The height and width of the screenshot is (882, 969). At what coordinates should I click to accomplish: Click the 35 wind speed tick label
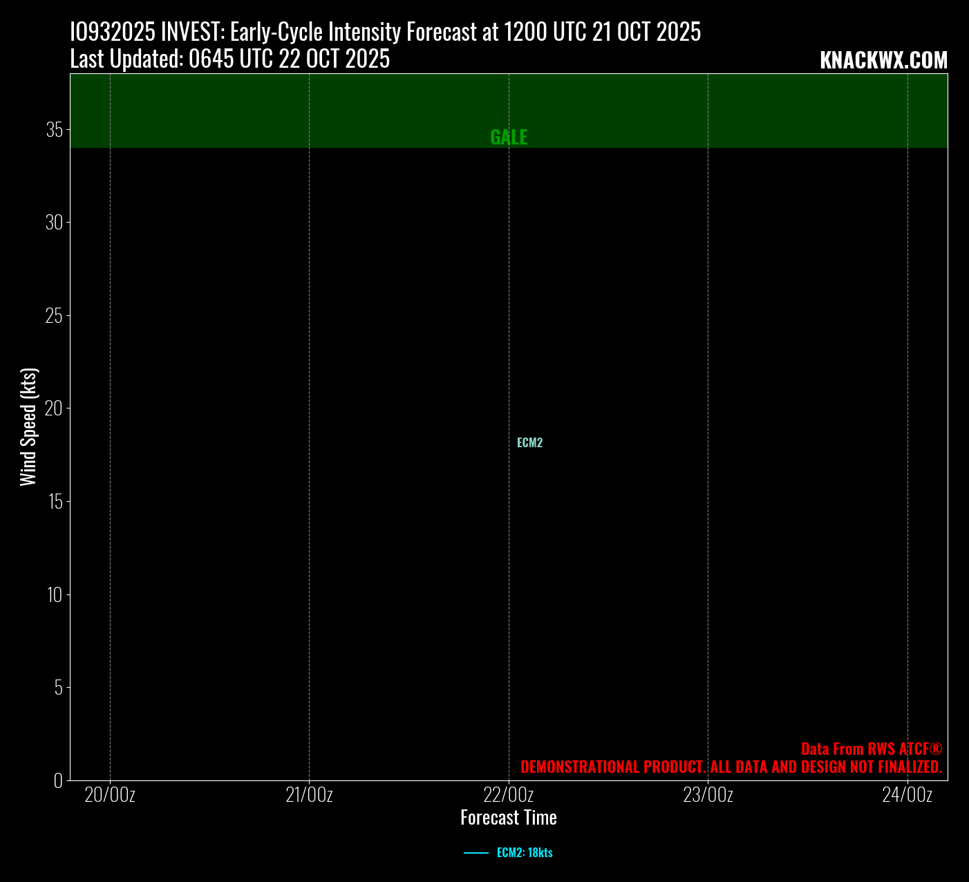(x=55, y=130)
